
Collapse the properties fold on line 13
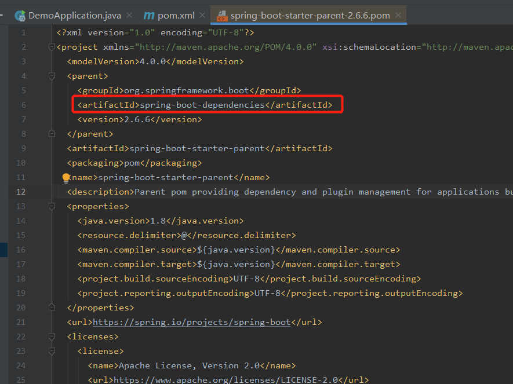[52, 206]
